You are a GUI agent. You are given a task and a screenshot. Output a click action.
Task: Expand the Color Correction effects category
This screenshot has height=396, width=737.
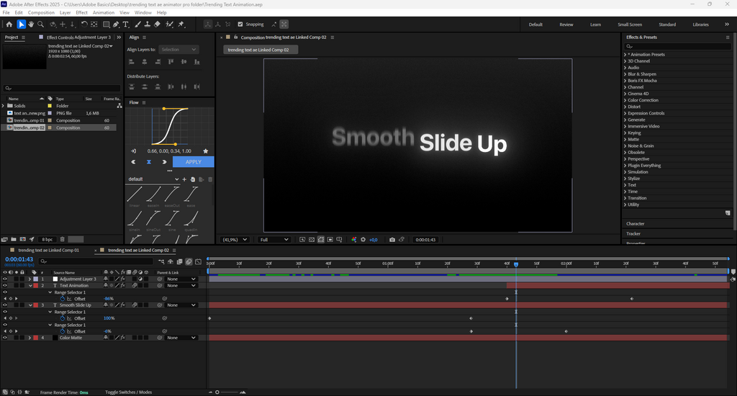[x=625, y=100]
